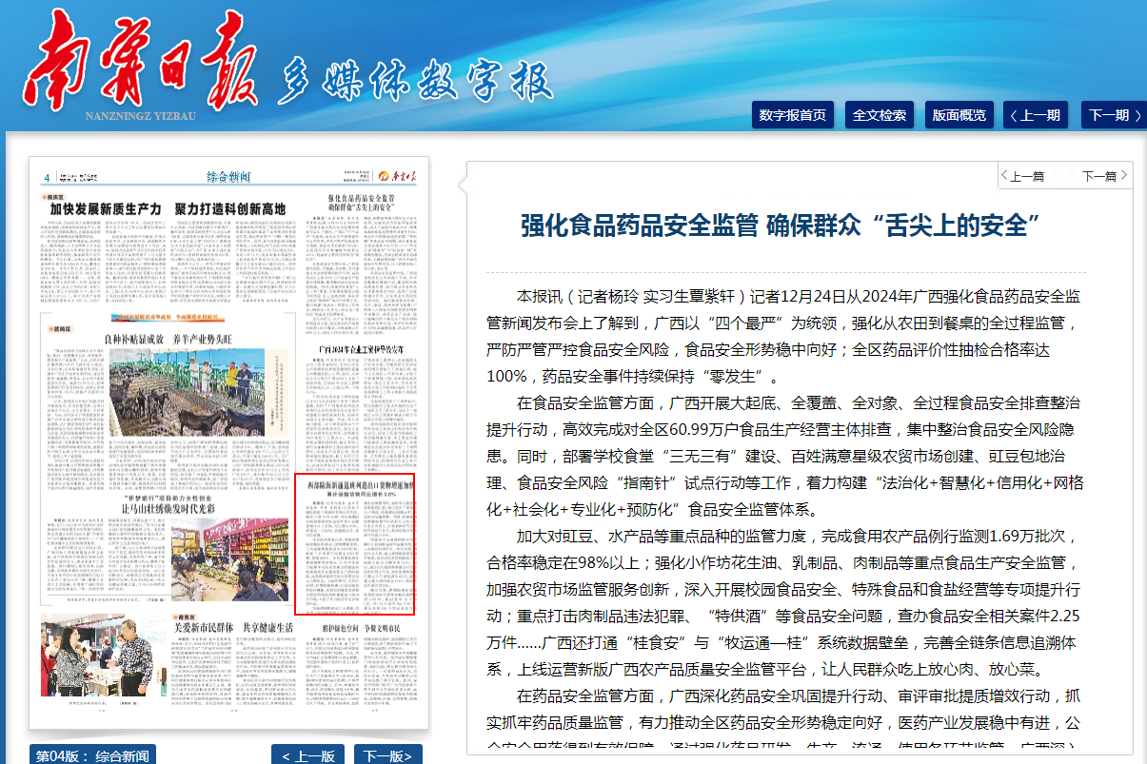Click the 南宁日报 calligraphy logo
The width and height of the screenshot is (1147, 764).
143,62
